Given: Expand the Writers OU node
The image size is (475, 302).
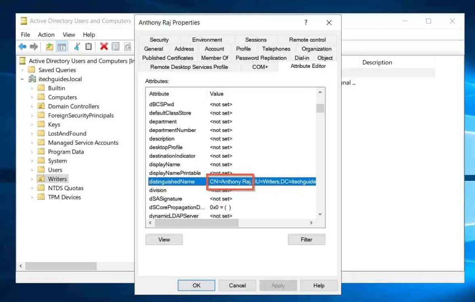Looking at the screenshot, I should tap(32, 179).
